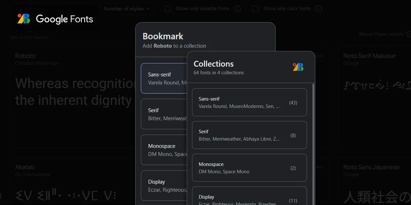
Task: Click the Collections panel scrollbar
Action: (x=313, y=144)
